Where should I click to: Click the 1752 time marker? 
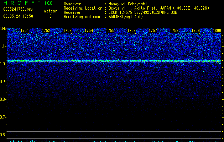tap(46, 31)
